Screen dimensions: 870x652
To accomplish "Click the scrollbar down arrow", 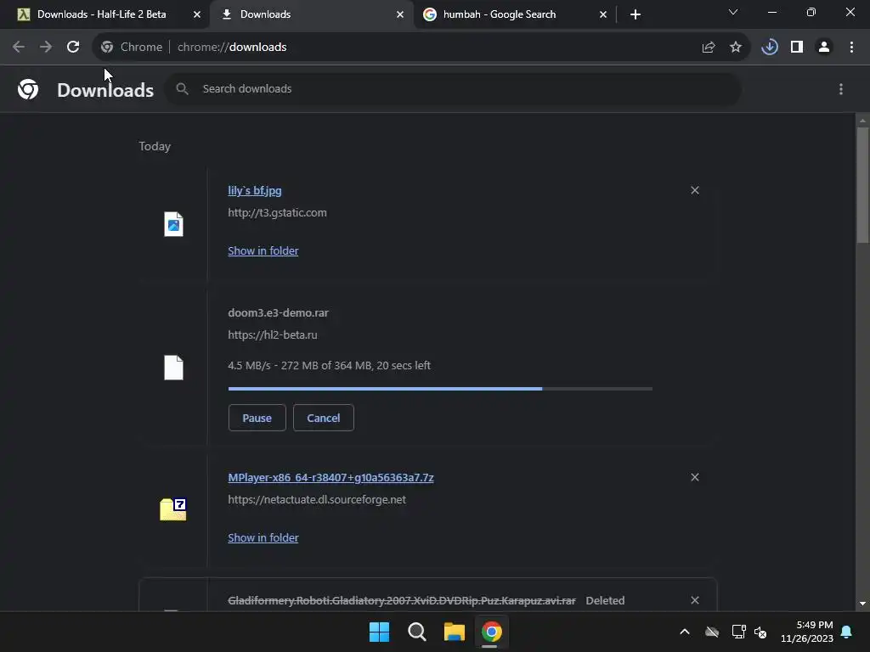I will [862, 604].
